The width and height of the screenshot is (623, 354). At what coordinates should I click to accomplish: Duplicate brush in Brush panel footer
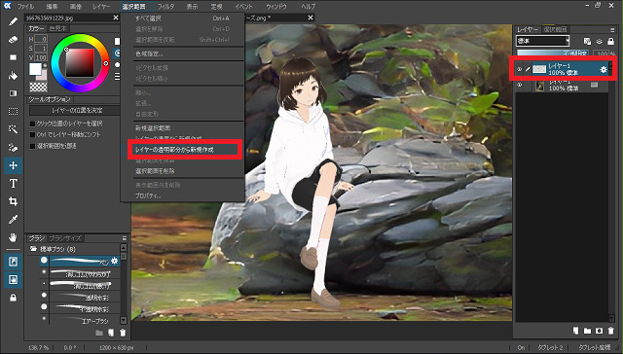[x=111, y=333]
